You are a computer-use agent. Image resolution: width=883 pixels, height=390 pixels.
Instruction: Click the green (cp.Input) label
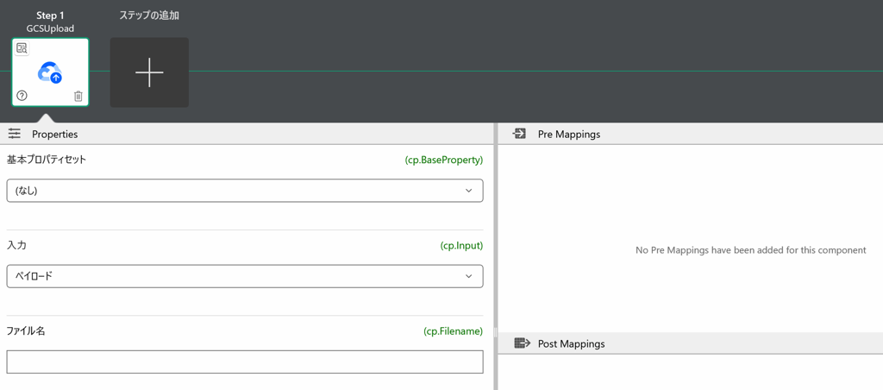pos(461,246)
